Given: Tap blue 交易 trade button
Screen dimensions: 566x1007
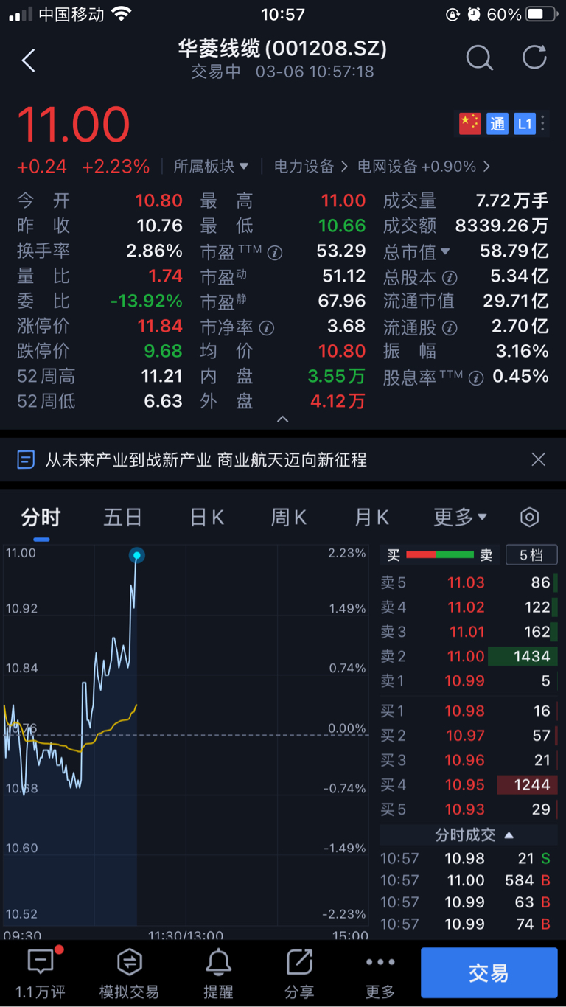Looking at the screenshot, I should click(489, 973).
